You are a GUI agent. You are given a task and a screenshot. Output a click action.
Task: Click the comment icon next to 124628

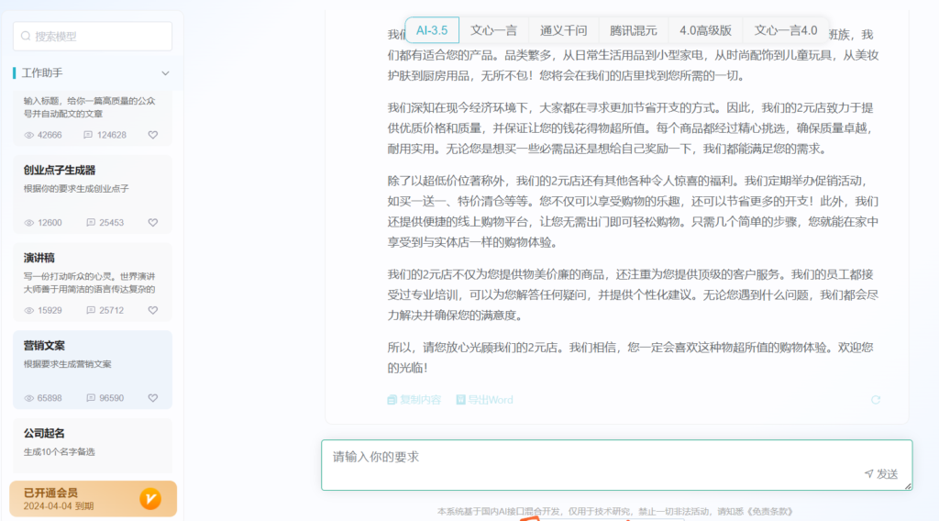tap(88, 135)
